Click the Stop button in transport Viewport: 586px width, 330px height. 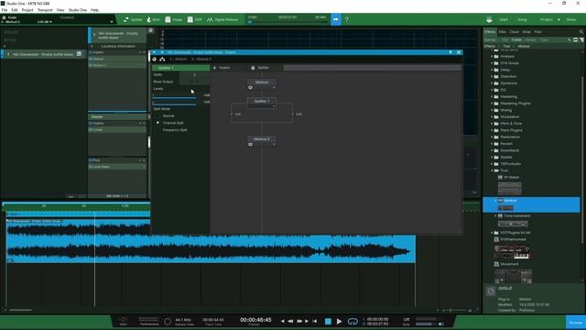(328, 322)
